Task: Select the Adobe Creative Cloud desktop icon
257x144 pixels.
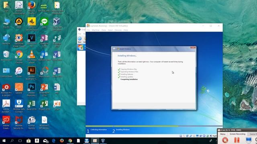Action: (6, 122)
